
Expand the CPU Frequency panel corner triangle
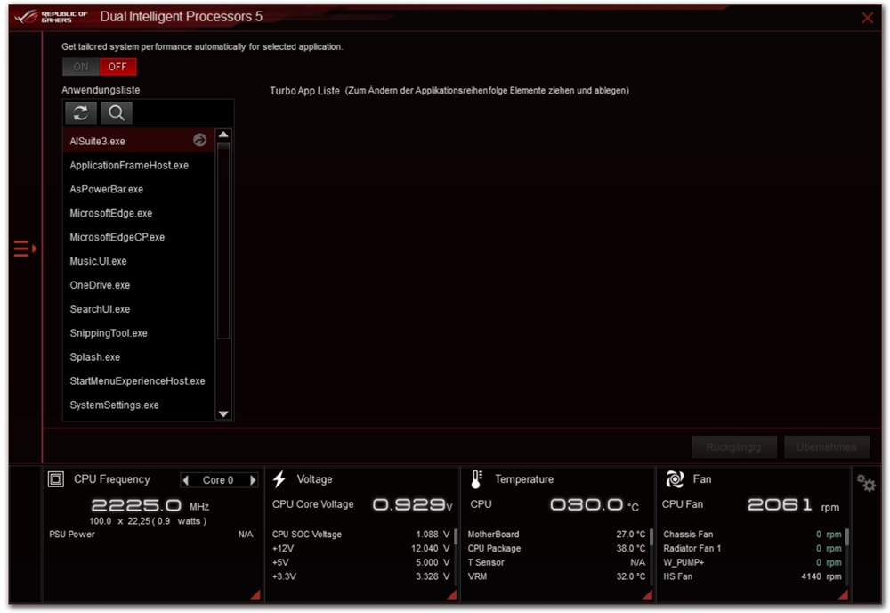pos(255,594)
